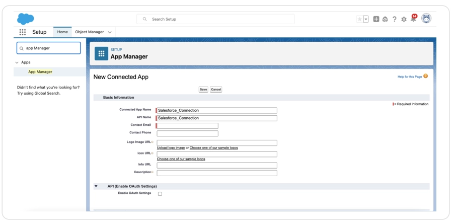Click the Upload logo image link
The width and height of the screenshot is (453, 224).
pos(171,148)
